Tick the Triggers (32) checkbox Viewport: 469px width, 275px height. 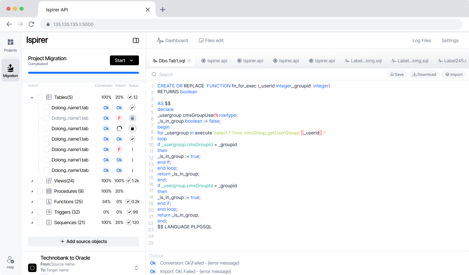tap(40, 212)
